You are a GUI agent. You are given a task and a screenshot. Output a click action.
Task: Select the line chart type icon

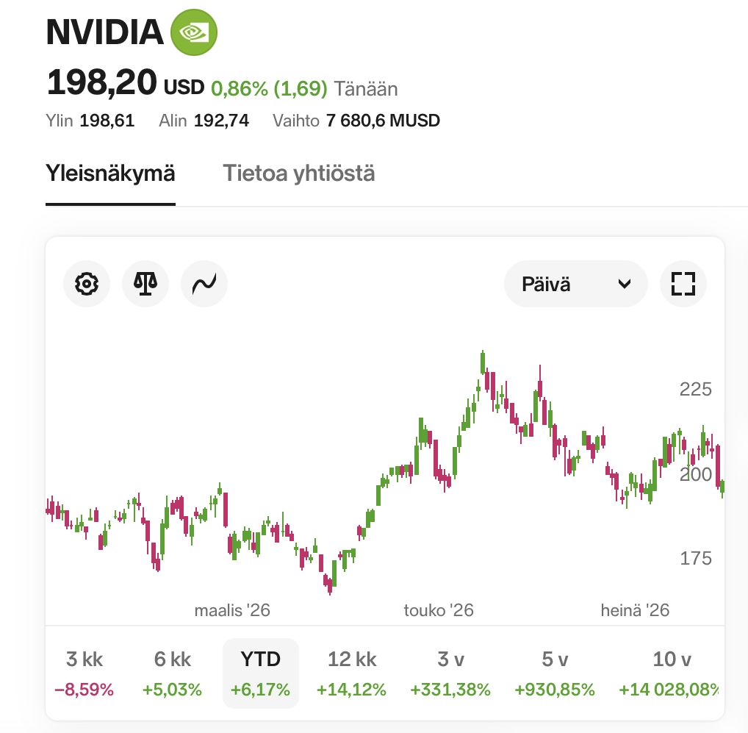204,284
